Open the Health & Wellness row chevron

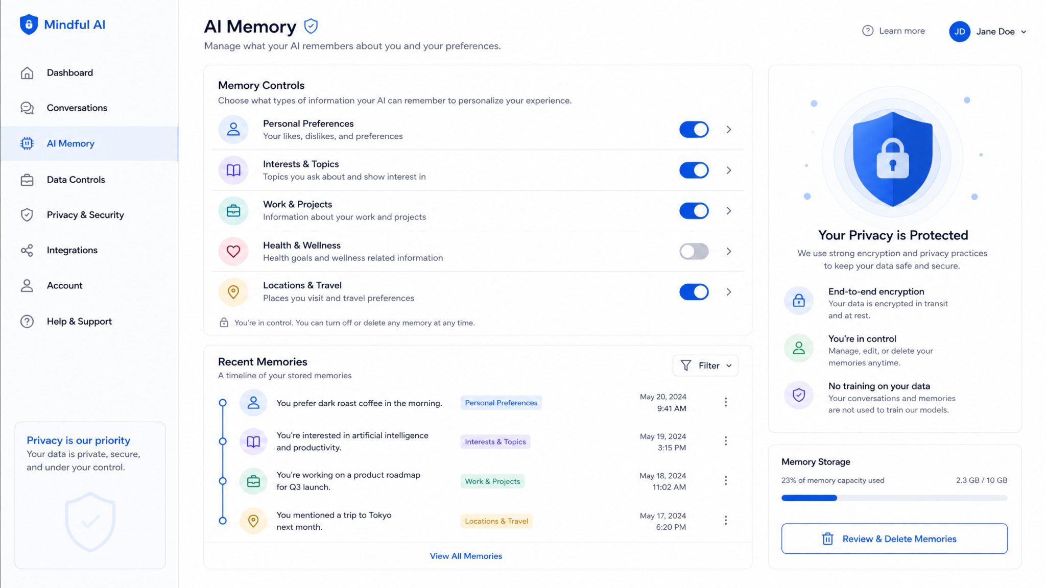729,251
